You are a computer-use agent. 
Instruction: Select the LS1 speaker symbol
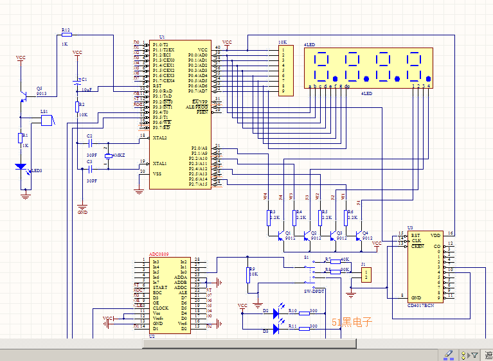tap(48, 120)
